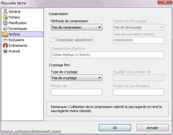Confirm with the Ok button
Image resolution: width=173 pixels, height=135 pixels.
click(115, 128)
